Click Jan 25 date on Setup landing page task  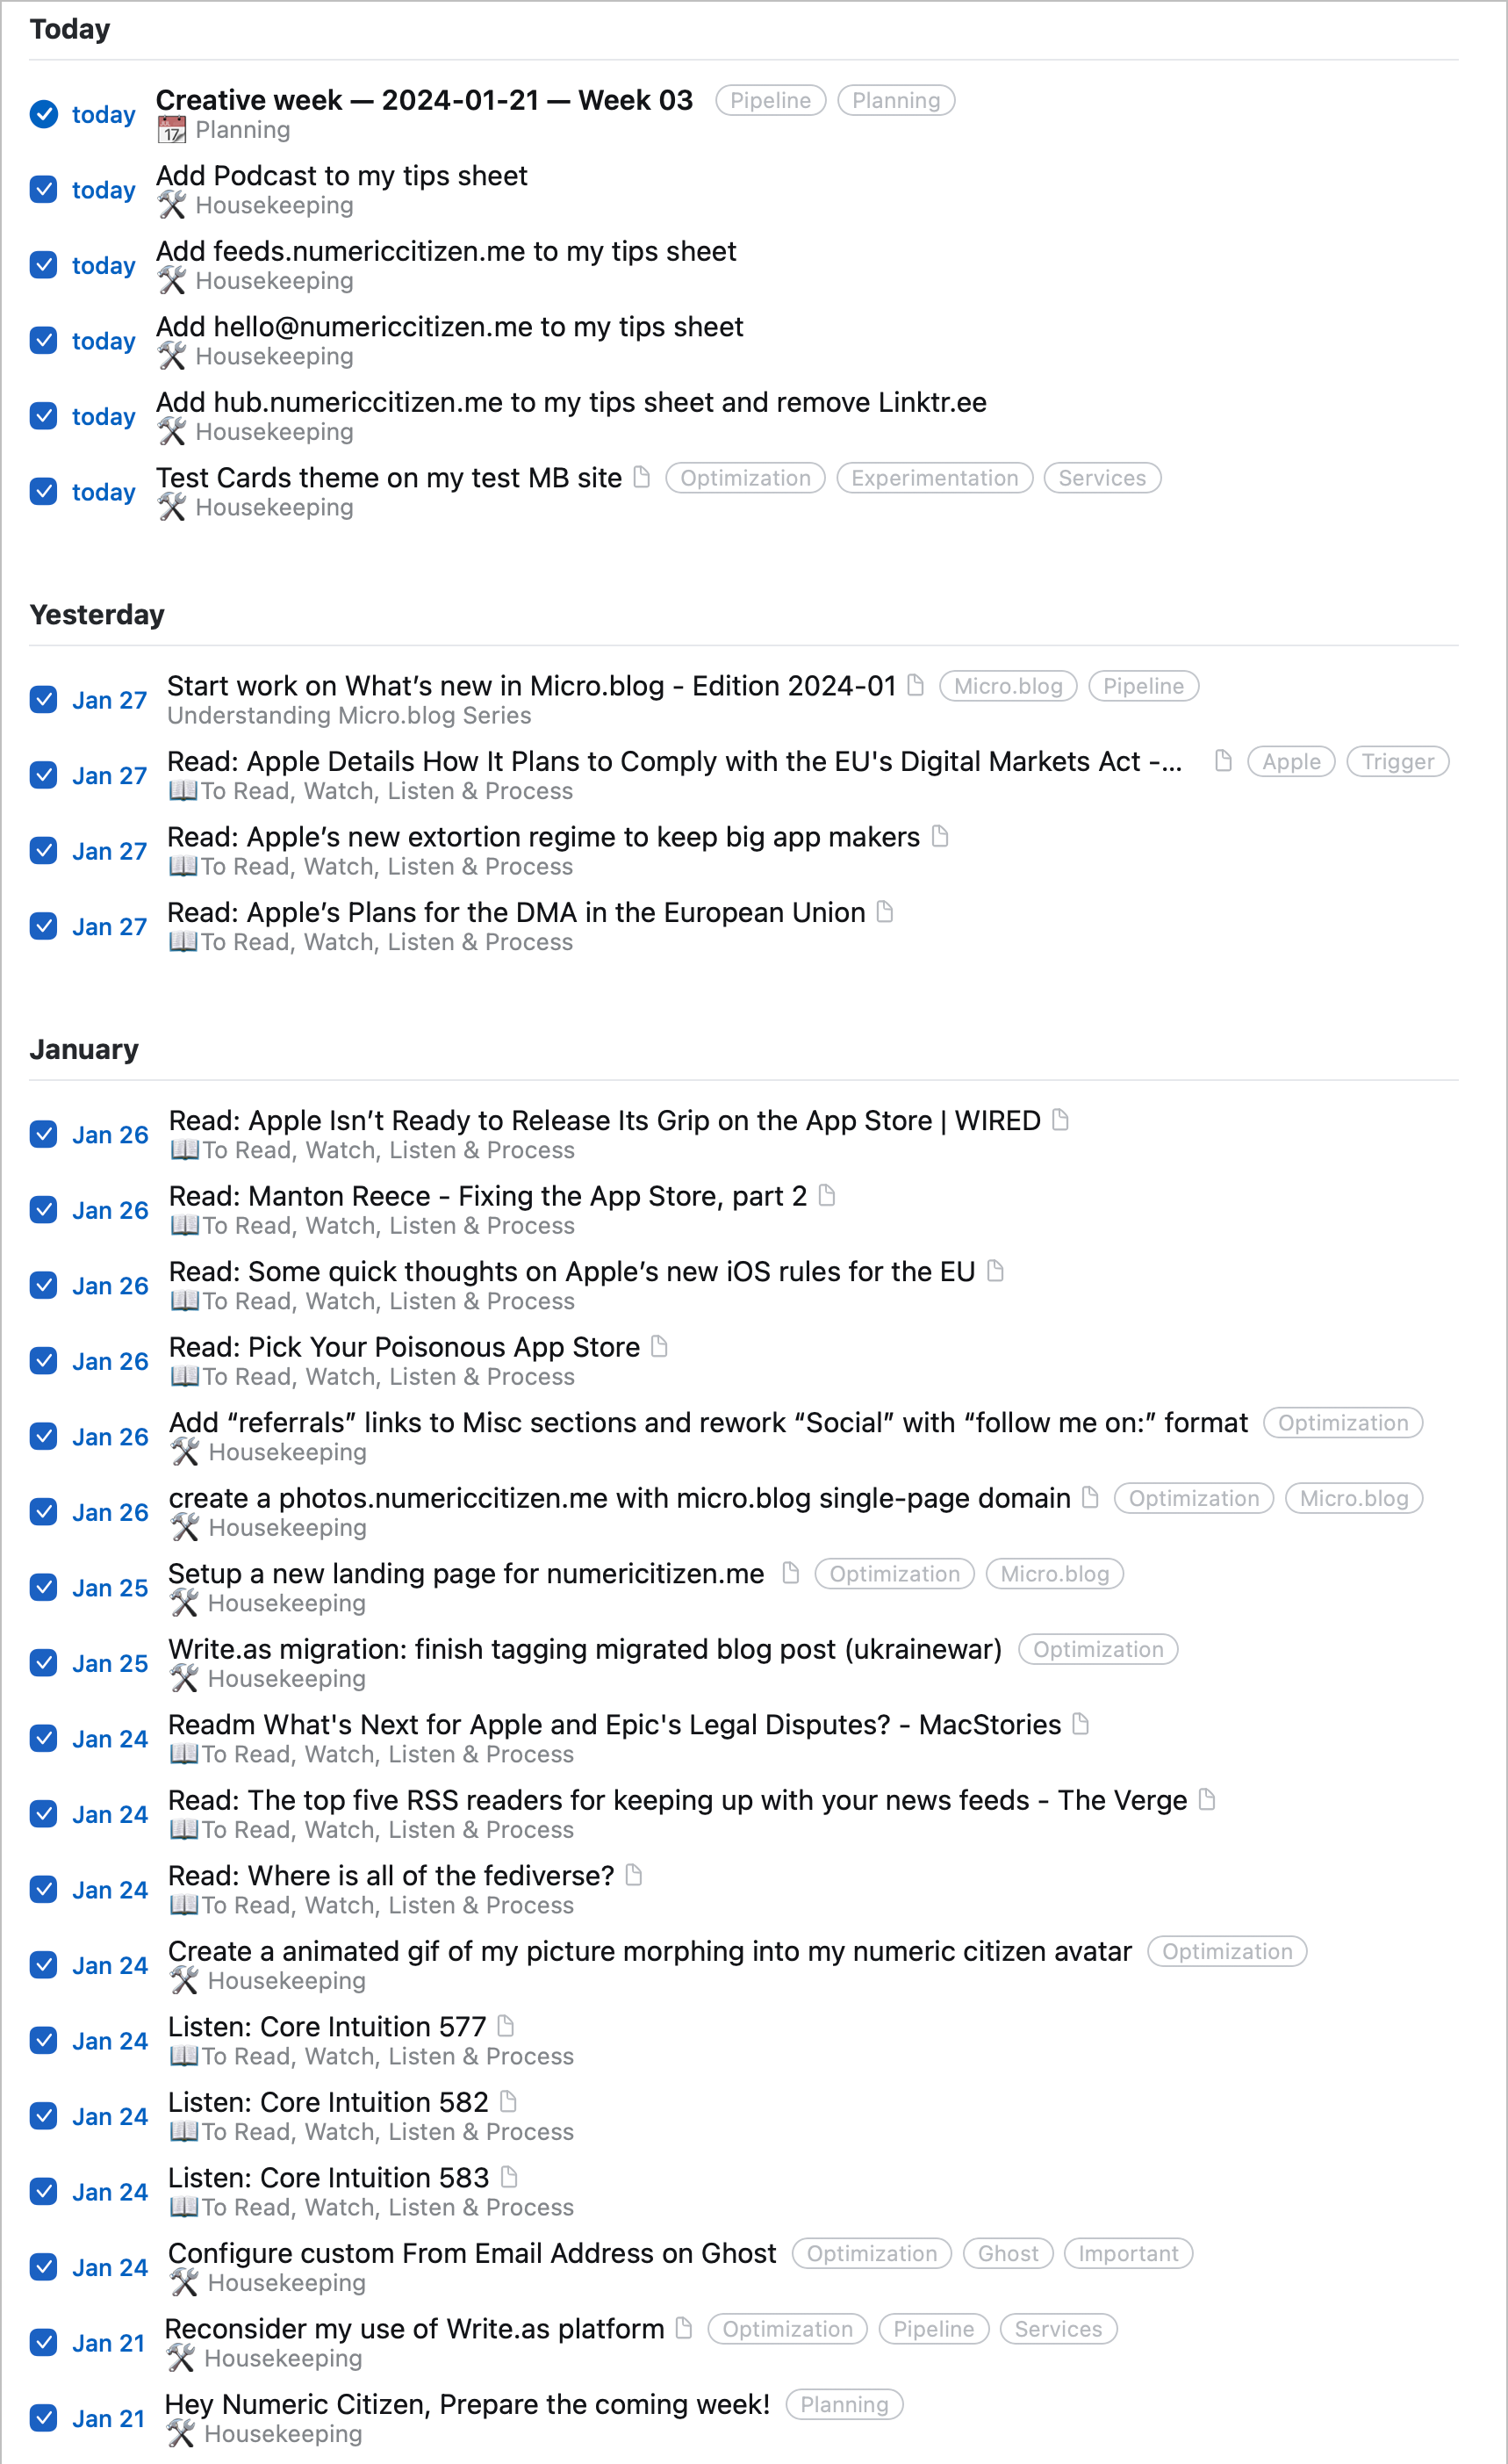click(110, 1588)
